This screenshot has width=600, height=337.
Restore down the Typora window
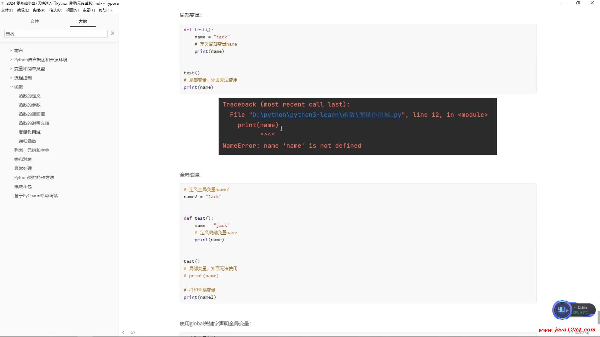578,3
